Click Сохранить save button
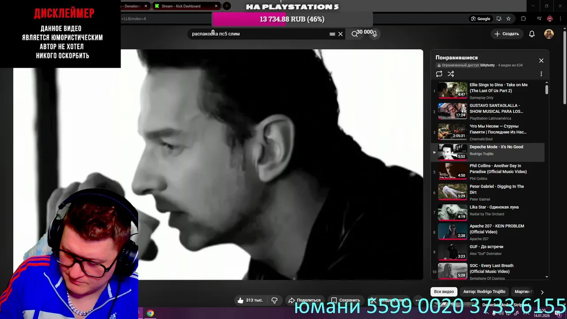 [x=346, y=300]
